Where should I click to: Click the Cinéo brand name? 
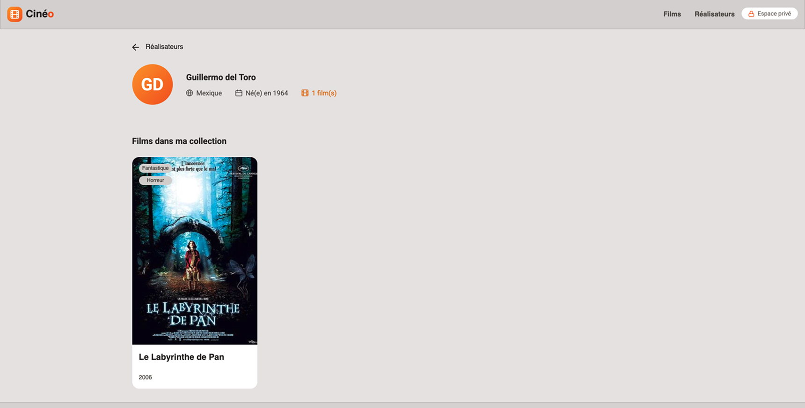40,14
